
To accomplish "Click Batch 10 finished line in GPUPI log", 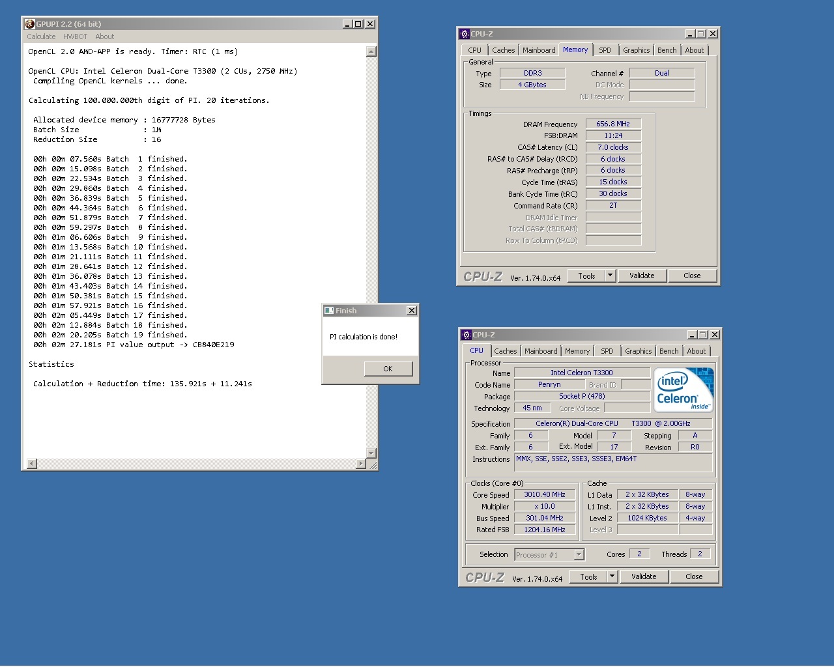I will (110, 247).
